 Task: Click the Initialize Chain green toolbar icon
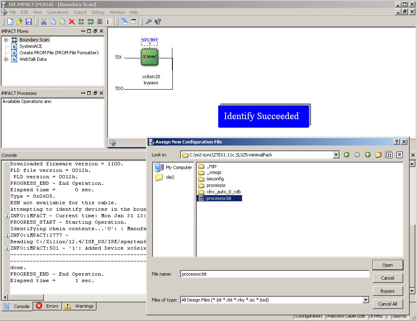(90, 21)
